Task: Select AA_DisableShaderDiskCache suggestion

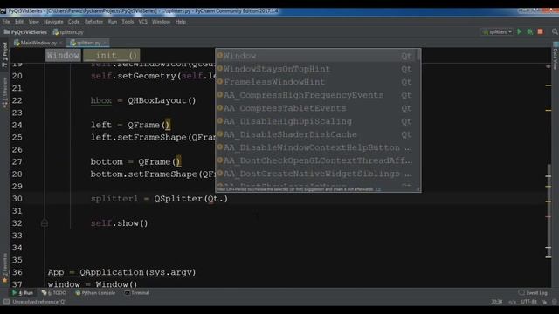Action: coord(316,134)
